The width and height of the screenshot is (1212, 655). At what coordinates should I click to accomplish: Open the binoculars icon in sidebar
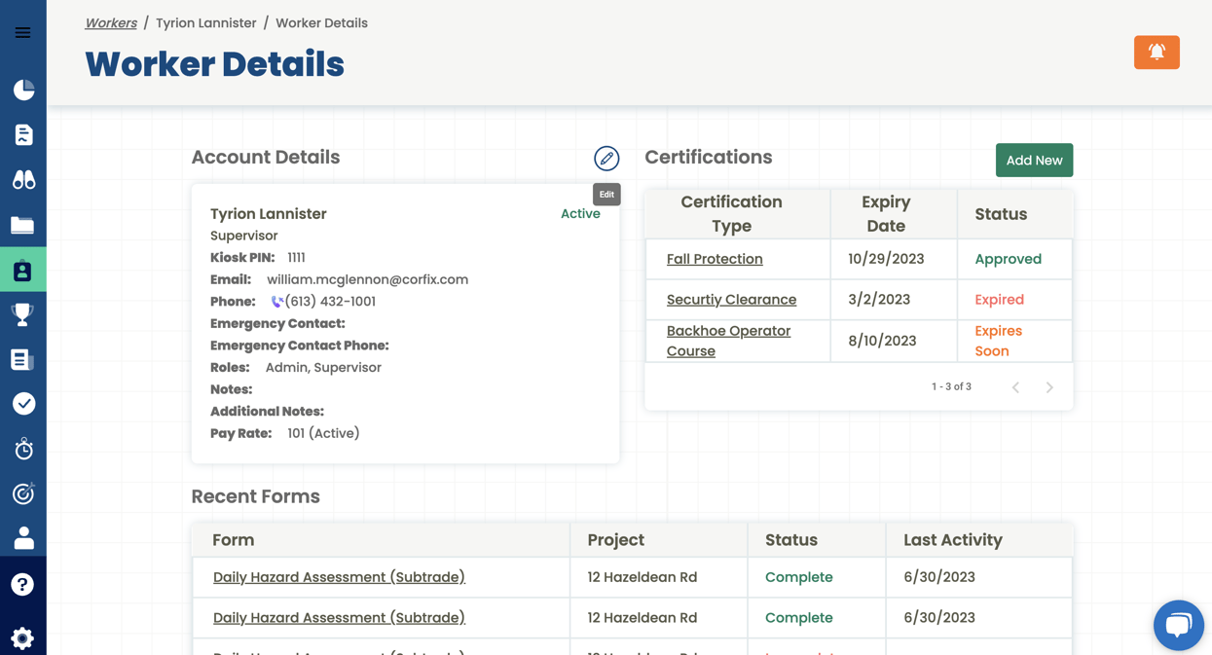pyautogui.click(x=23, y=180)
